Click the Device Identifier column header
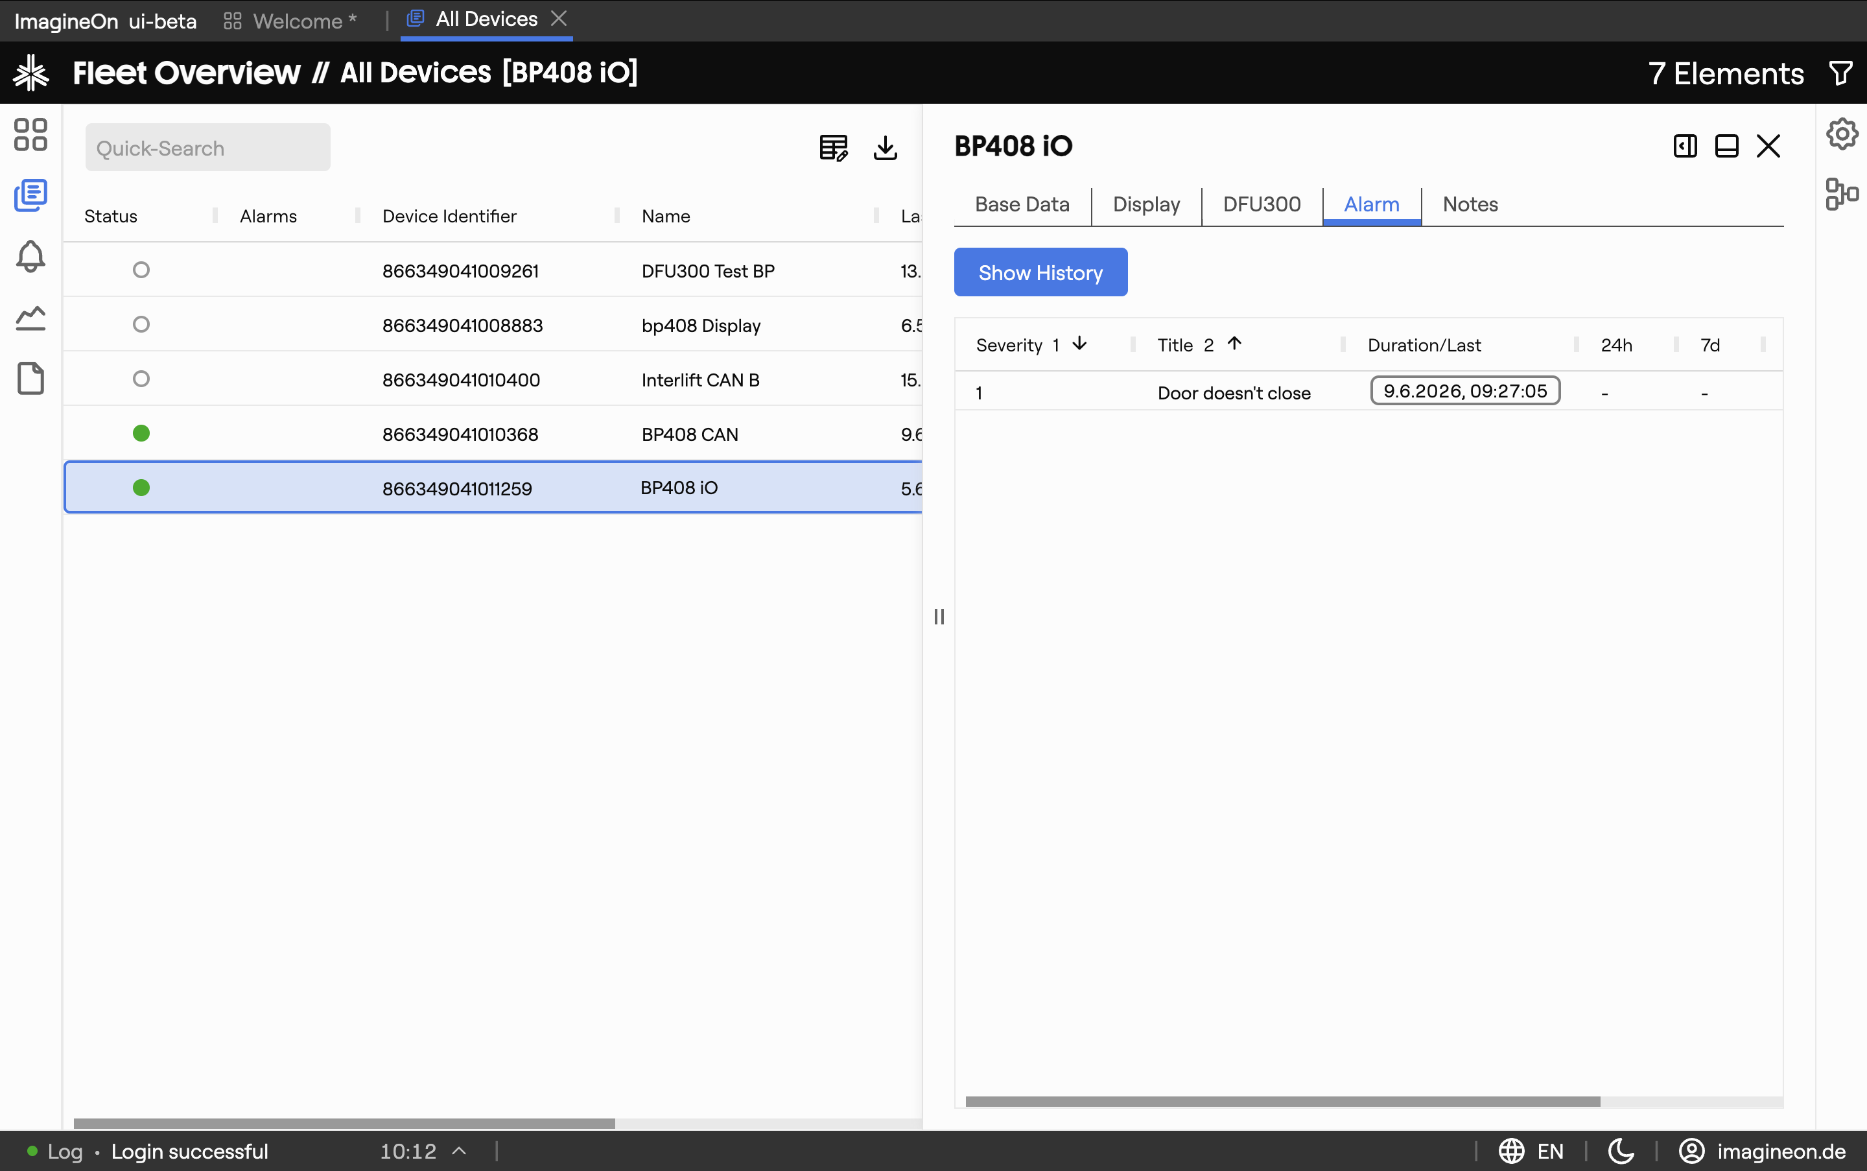Viewport: 1867px width, 1171px height. (449, 216)
